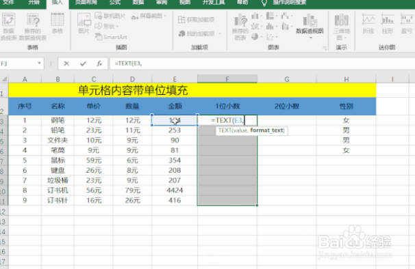Insert a scatter or bubble chart
The width and height of the screenshot is (415, 269).
pyautogui.click(x=272, y=37)
